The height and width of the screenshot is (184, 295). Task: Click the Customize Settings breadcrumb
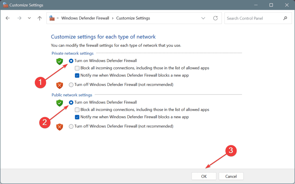pos(133,18)
